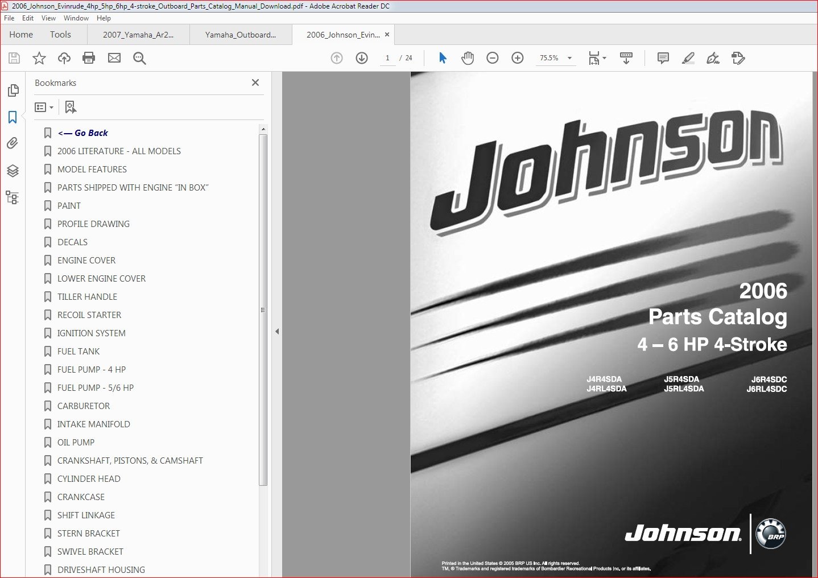The image size is (818, 578).
Task: Go to the TILLER HANDLE bookmark
Action: (87, 297)
